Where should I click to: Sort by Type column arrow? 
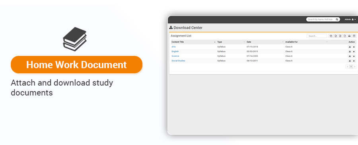pos(244,42)
